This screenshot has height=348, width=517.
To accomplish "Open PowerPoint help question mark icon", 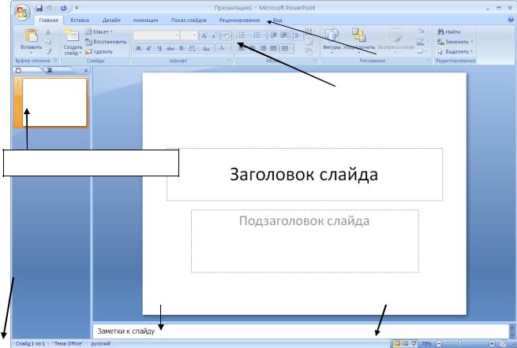I will (510, 19).
